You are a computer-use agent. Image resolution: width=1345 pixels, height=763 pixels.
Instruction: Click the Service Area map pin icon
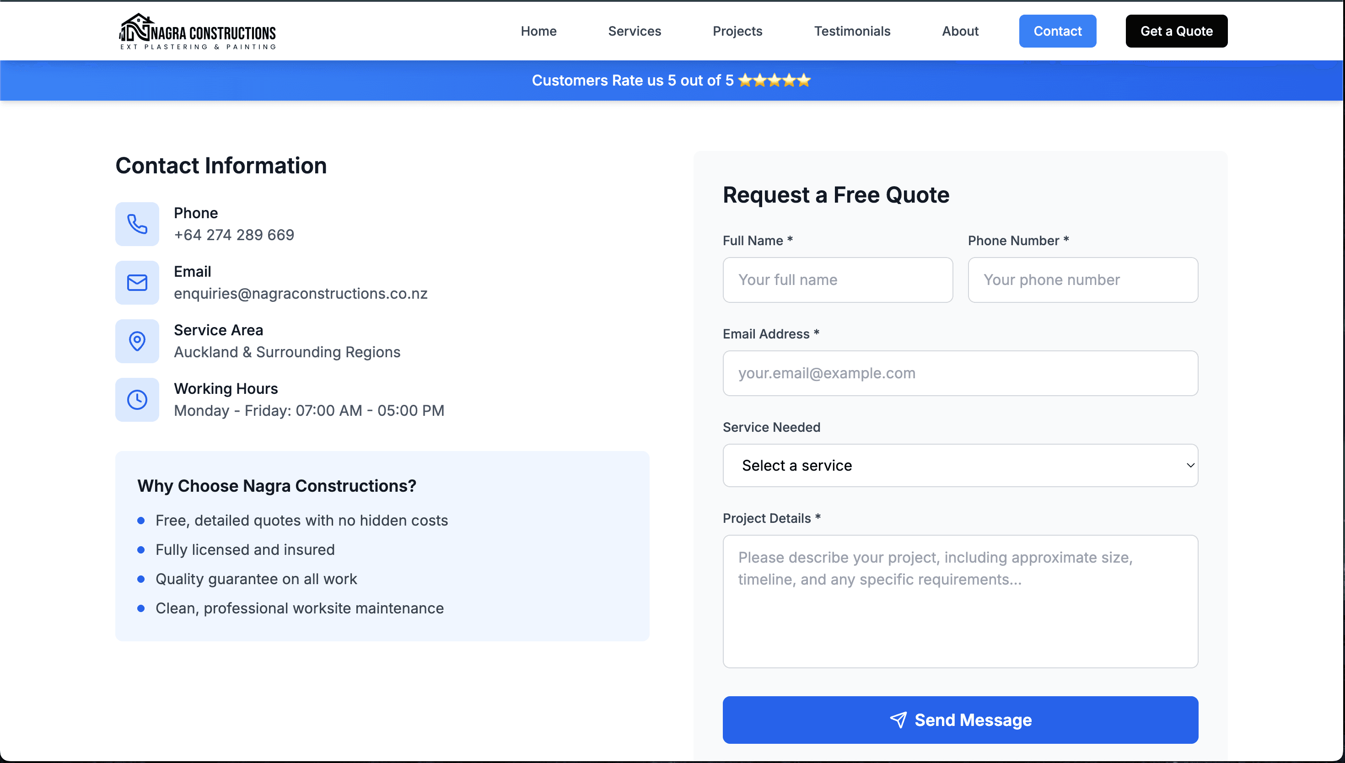pyautogui.click(x=137, y=341)
